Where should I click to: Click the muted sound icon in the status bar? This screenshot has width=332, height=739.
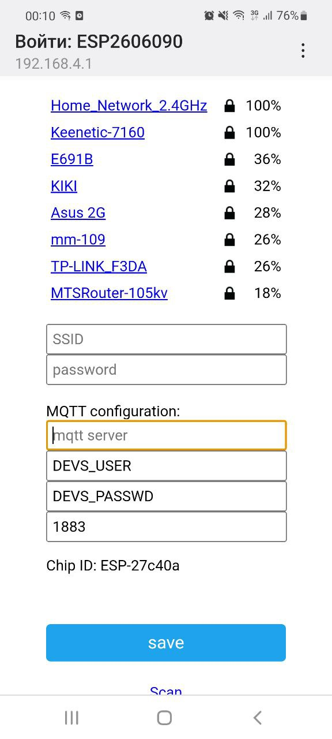[222, 16]
